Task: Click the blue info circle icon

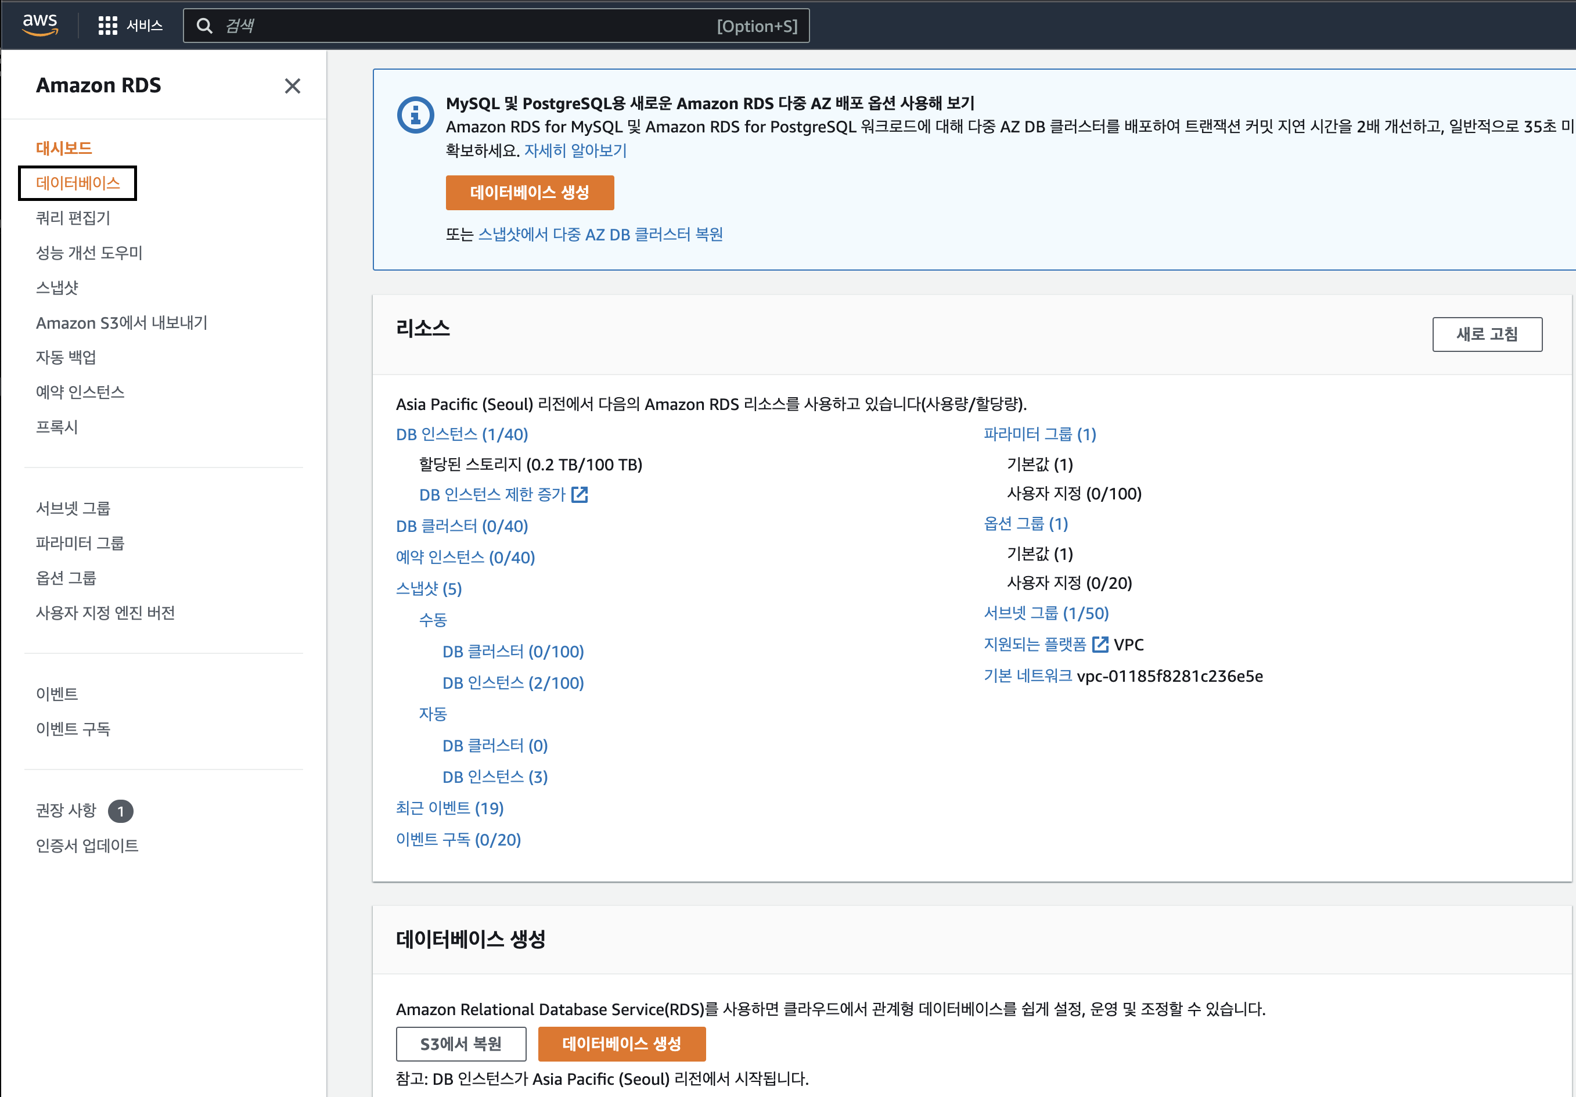Action: 415,116
